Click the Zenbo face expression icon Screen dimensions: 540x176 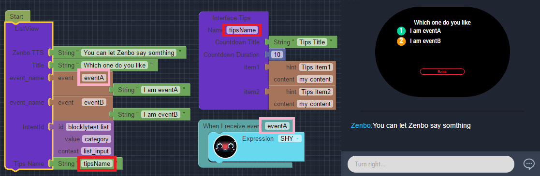pyautogui.click(x=225, y=147)
